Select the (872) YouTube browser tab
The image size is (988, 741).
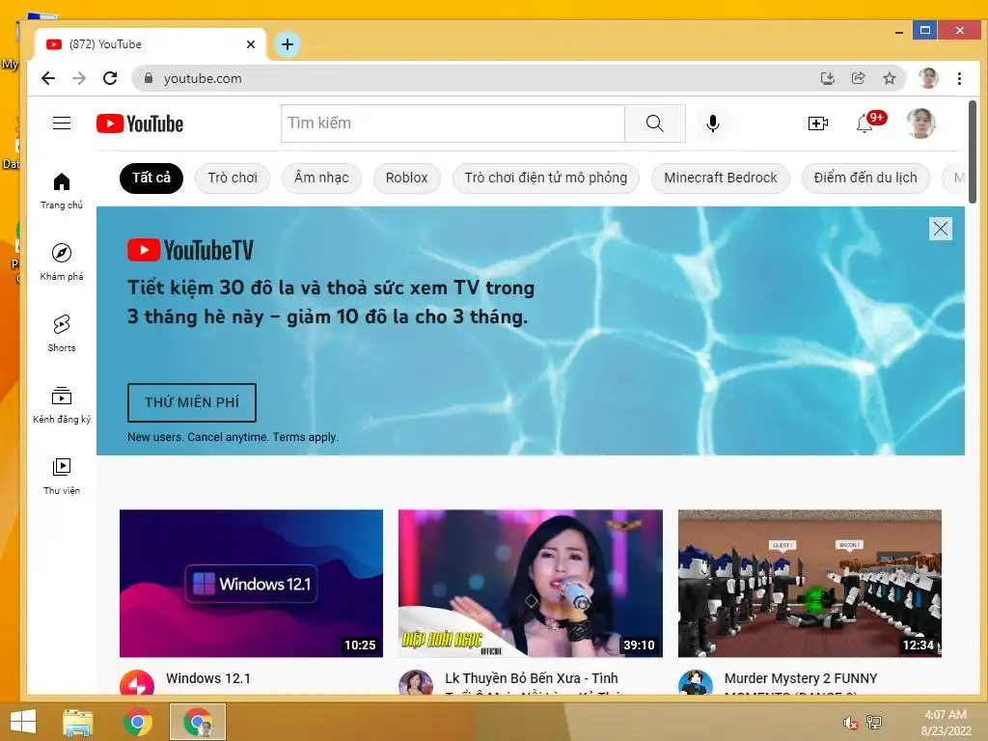coord(151,44)
